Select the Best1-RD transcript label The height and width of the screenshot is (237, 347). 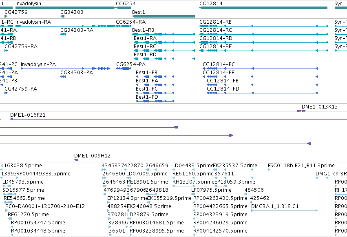point(145,54)
